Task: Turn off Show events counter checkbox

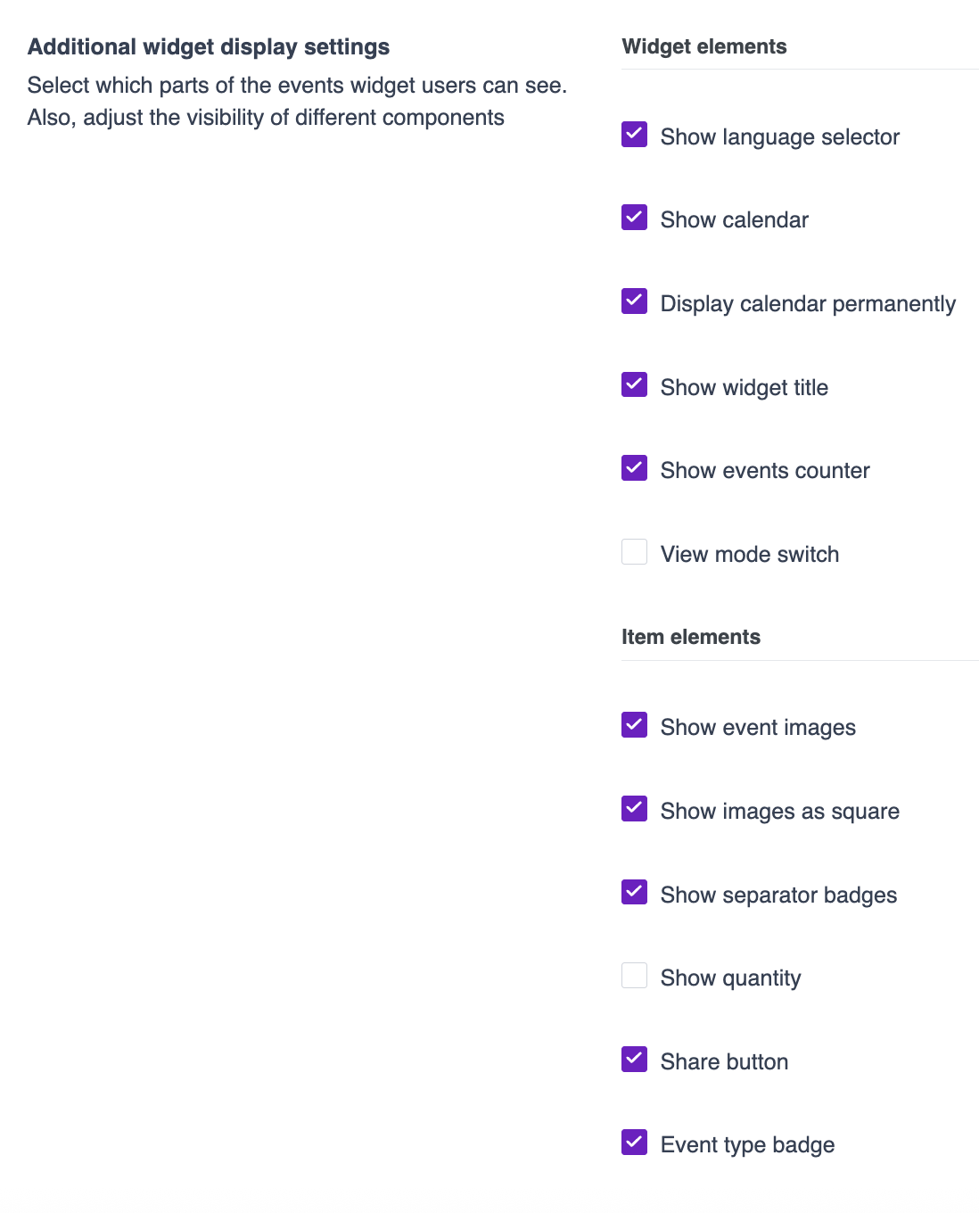Action: 634,468
